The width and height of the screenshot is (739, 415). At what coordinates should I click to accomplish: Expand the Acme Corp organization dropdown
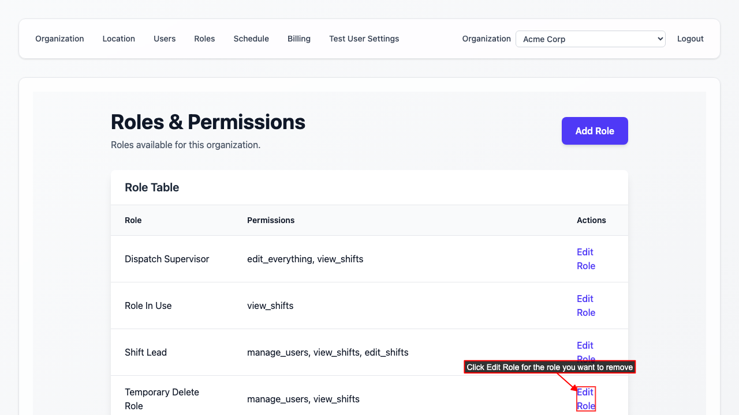[590, 39]
